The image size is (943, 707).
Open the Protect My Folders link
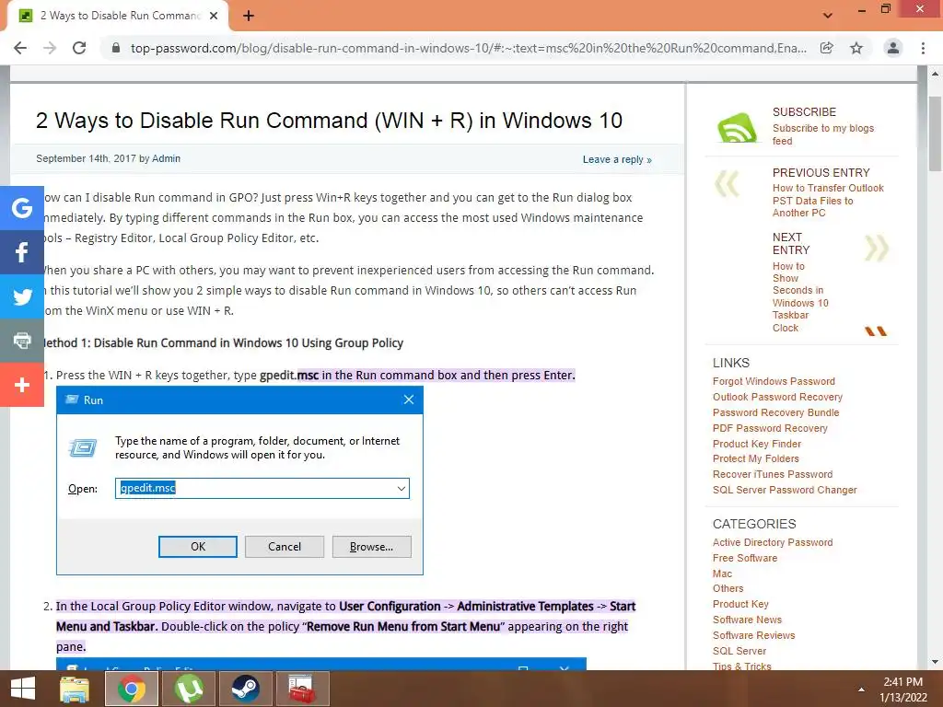pyautogui.click(x=755, y=458)
